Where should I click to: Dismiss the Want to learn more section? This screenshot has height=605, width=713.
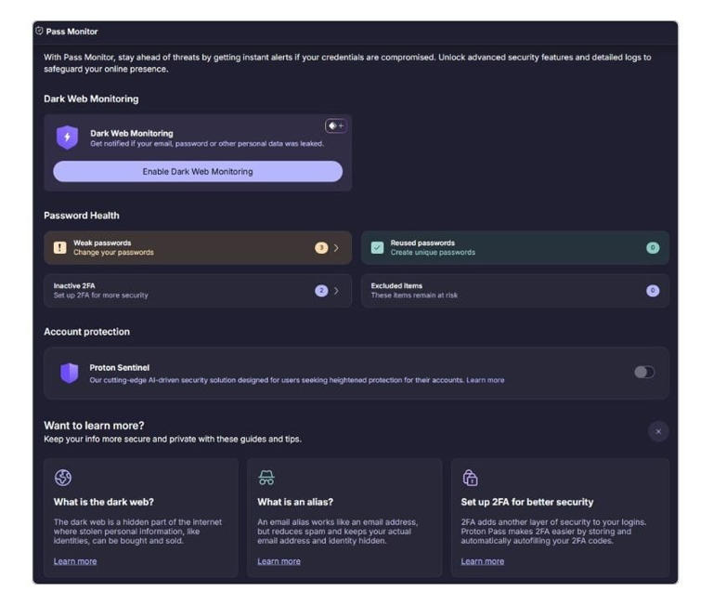(658, 431)
